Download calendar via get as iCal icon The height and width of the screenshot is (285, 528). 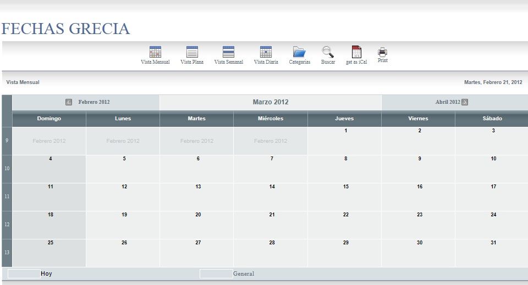tap(356, 52)
